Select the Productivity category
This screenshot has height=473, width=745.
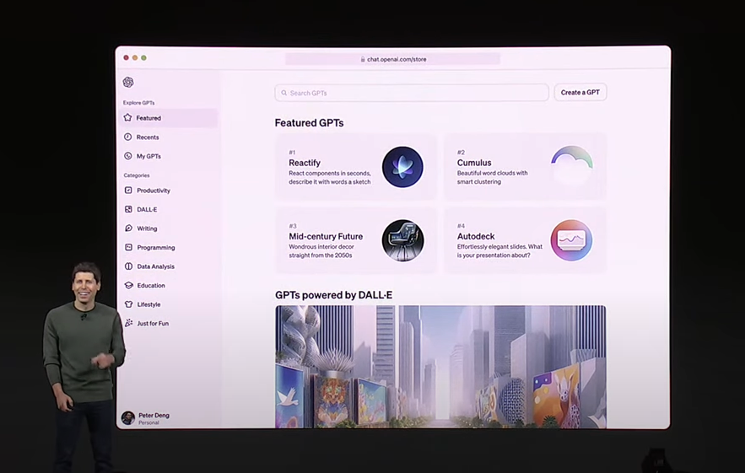pyautogui.click(x=153, y=191)
